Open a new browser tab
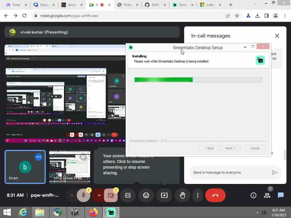This screenshot has height=218, width=291. (231, 5)
